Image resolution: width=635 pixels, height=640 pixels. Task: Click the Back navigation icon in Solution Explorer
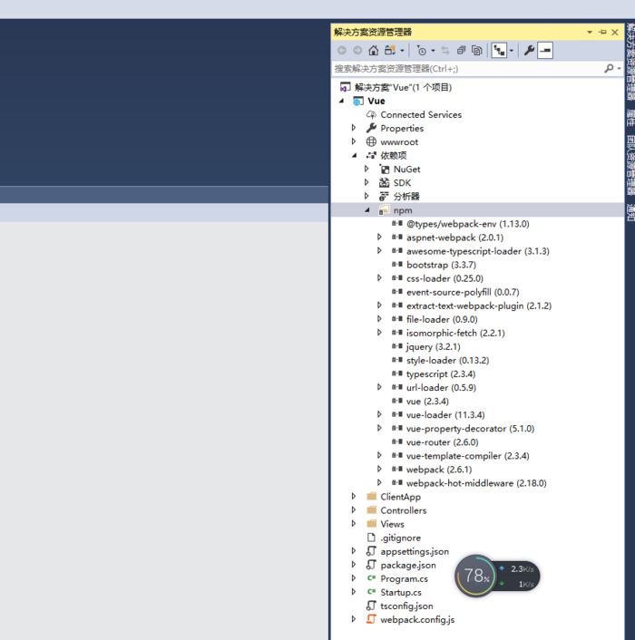pyautogui.click(x=341, y=50)
